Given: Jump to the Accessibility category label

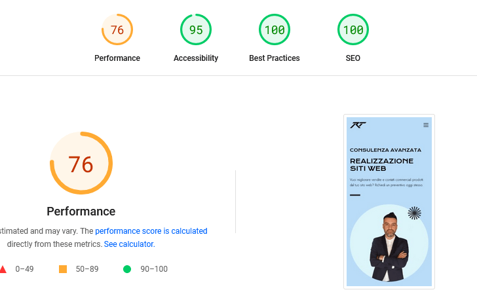Looking at the screenshot, I should click(x=196, y=58).
